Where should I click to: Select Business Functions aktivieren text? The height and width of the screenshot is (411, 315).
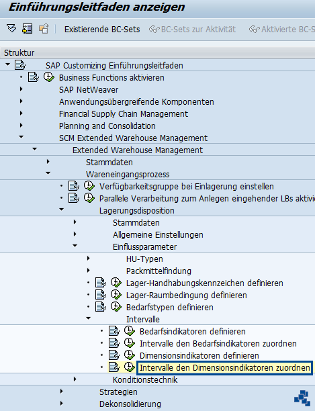click(x=111, y=78)
